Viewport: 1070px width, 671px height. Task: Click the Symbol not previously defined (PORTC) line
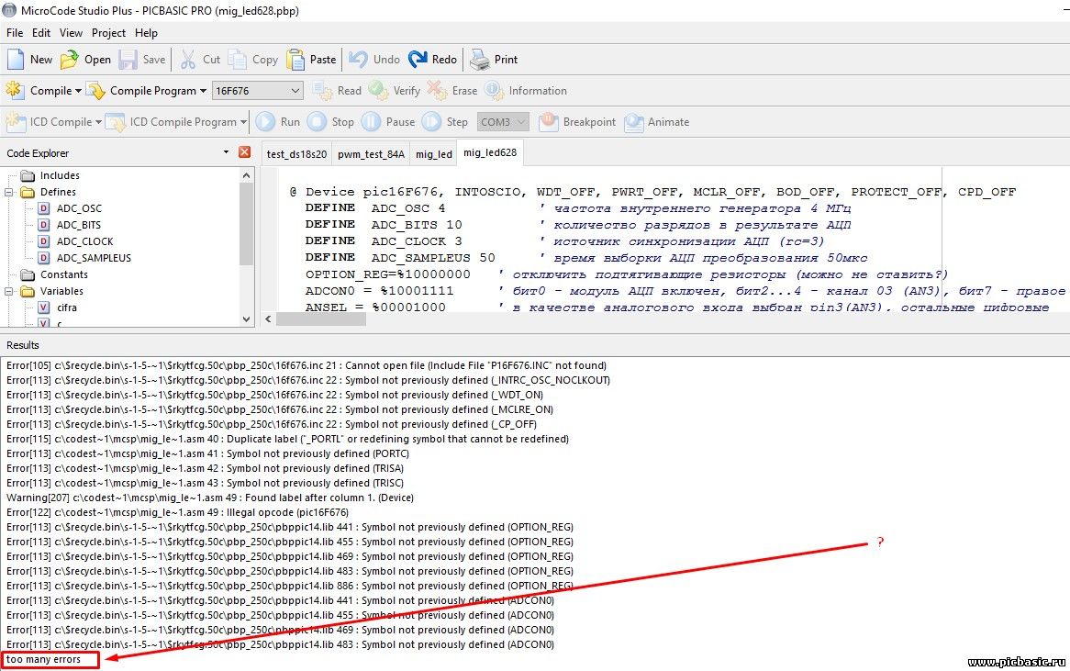(207, 453)
